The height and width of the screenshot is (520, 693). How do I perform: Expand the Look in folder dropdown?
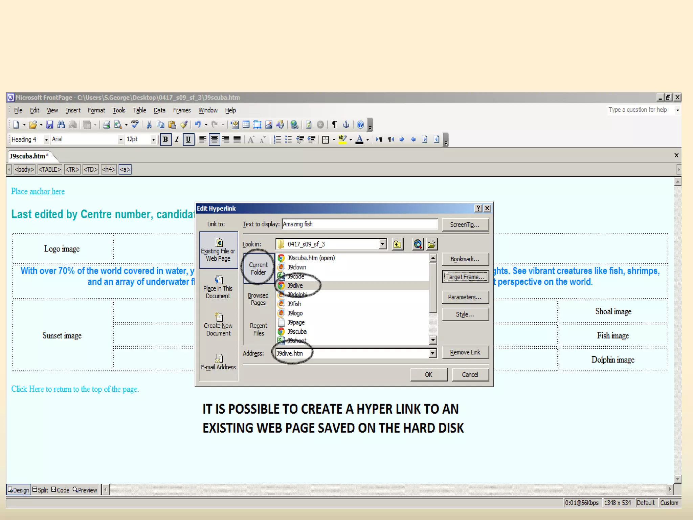point(382,244)
